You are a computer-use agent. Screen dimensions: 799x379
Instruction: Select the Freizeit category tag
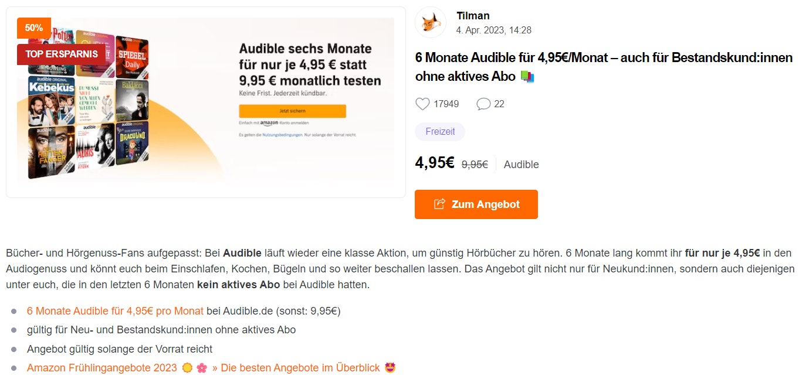[440, 132]
